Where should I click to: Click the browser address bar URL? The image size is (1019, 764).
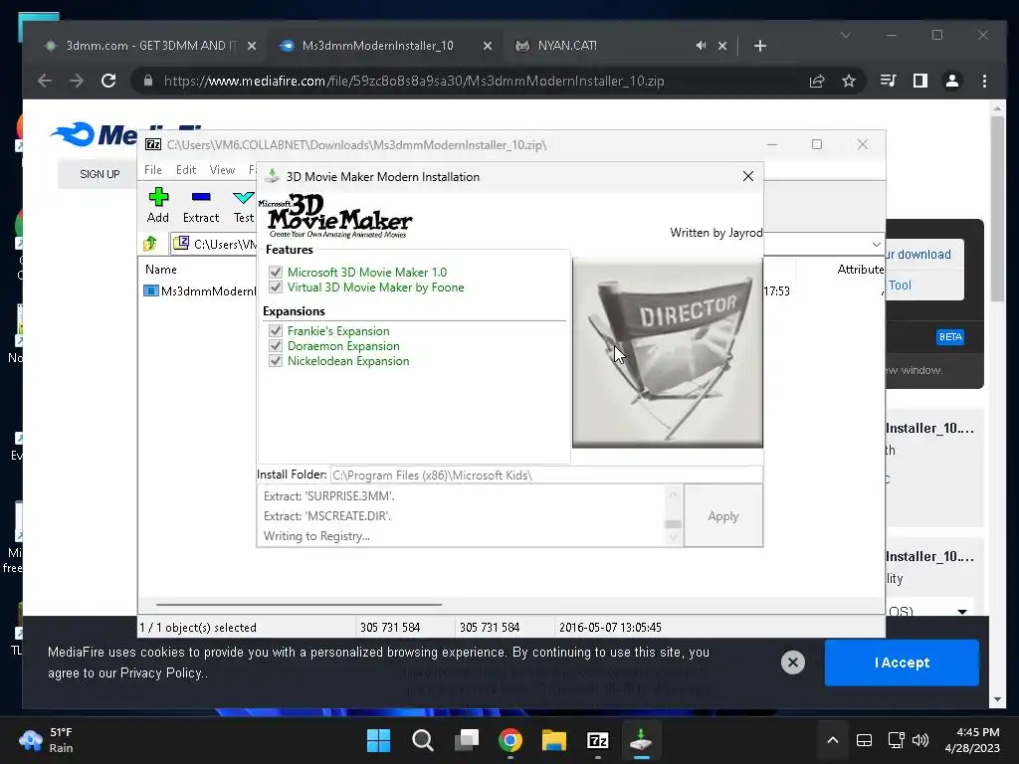414,81
